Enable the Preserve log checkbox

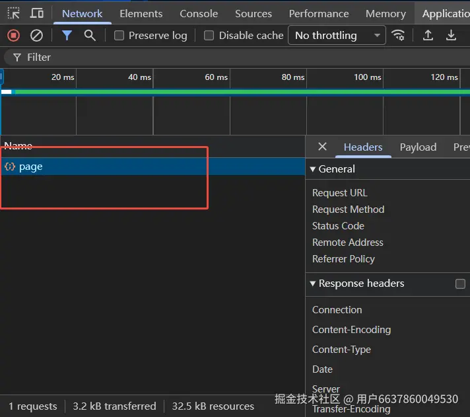[119, 36]
